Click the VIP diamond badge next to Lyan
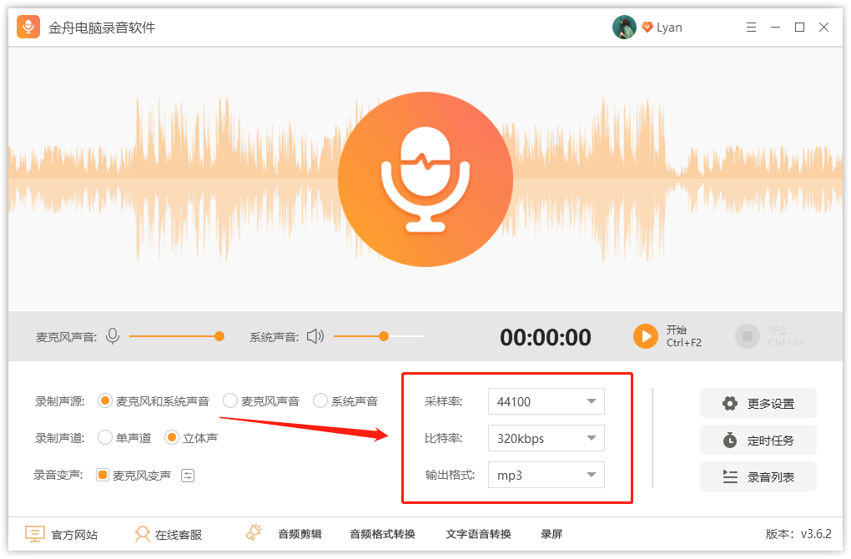Image resolution: width=851 pixels, height=559 pixels. tap(647, 28)
